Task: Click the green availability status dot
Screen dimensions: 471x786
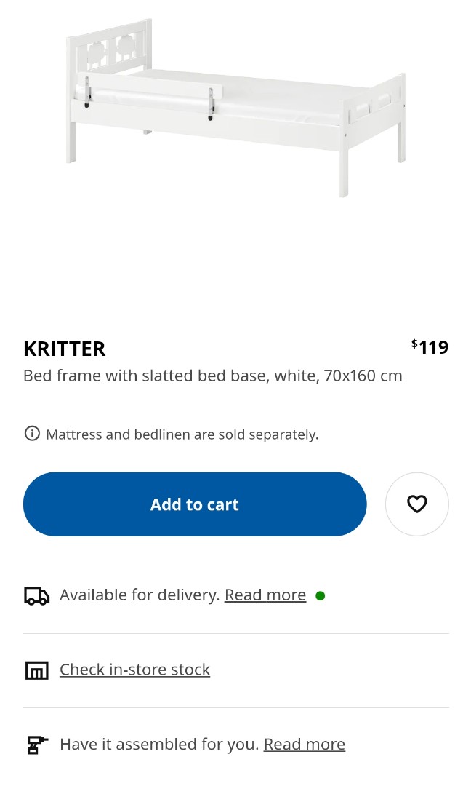Action: (x=321, y=595)
